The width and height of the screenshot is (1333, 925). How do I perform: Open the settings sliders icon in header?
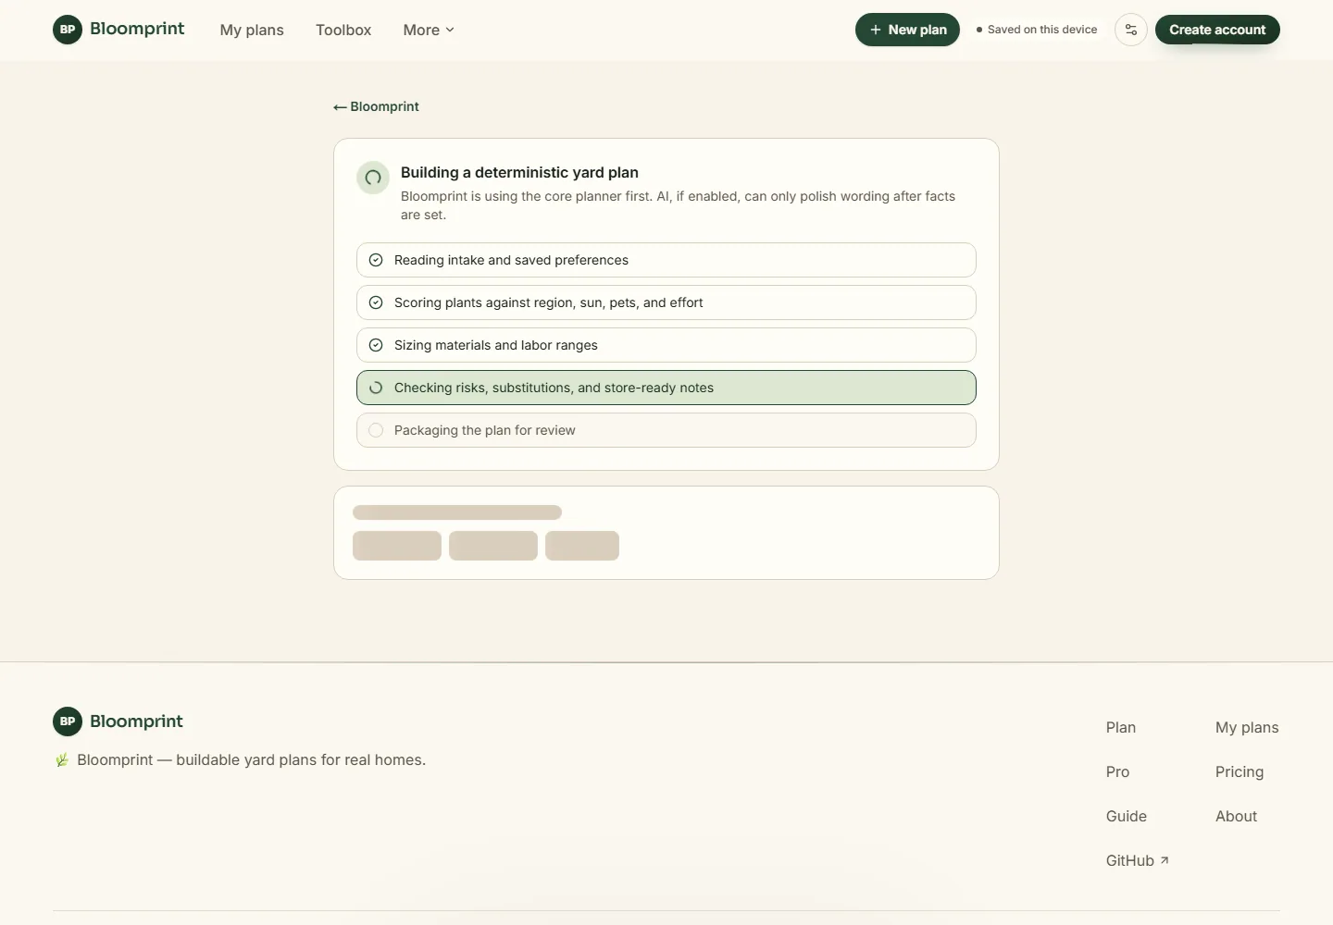(1131, 30)
